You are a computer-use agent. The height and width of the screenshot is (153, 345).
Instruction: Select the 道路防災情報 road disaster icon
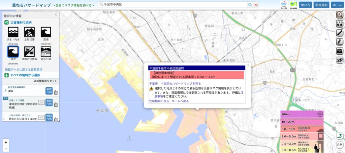click(30, 52)
